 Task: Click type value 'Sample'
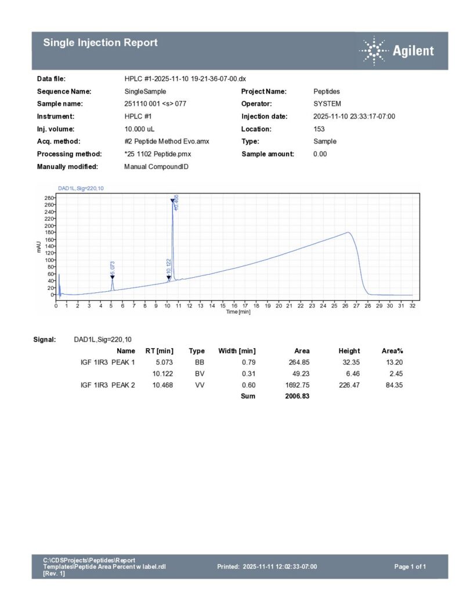pyautogui.click(x=325, y=141)
